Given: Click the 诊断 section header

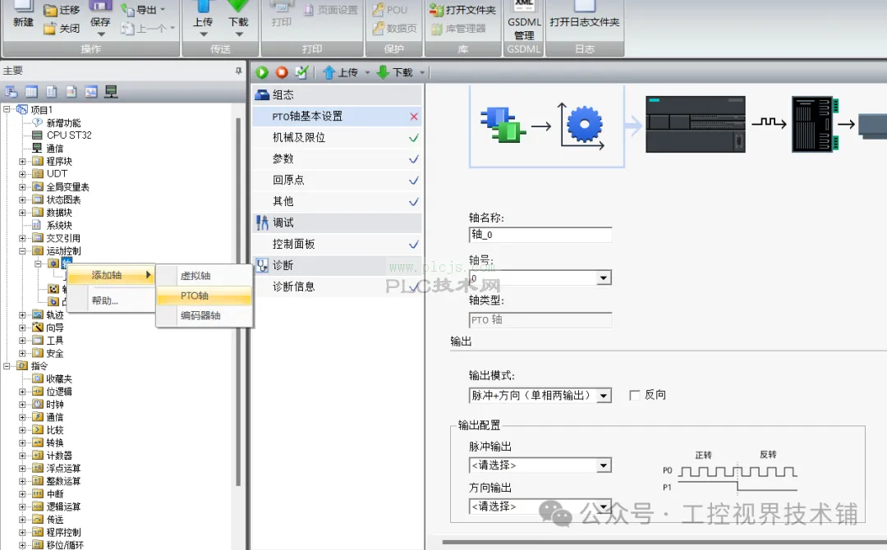Looking at the screenshot, I should coord(338,265).
